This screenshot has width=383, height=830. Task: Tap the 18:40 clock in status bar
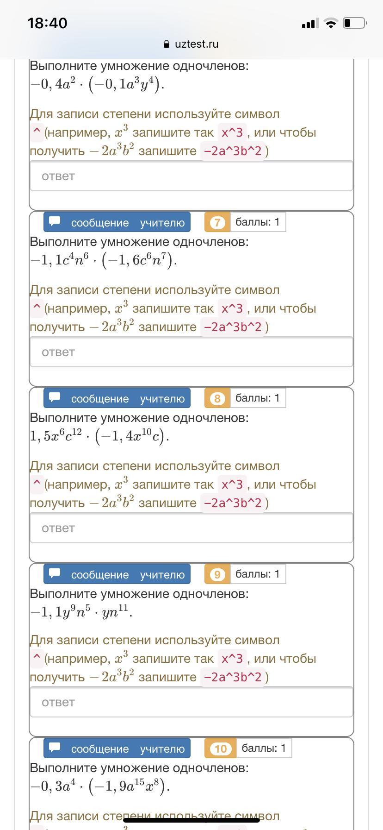coord(47,23)
